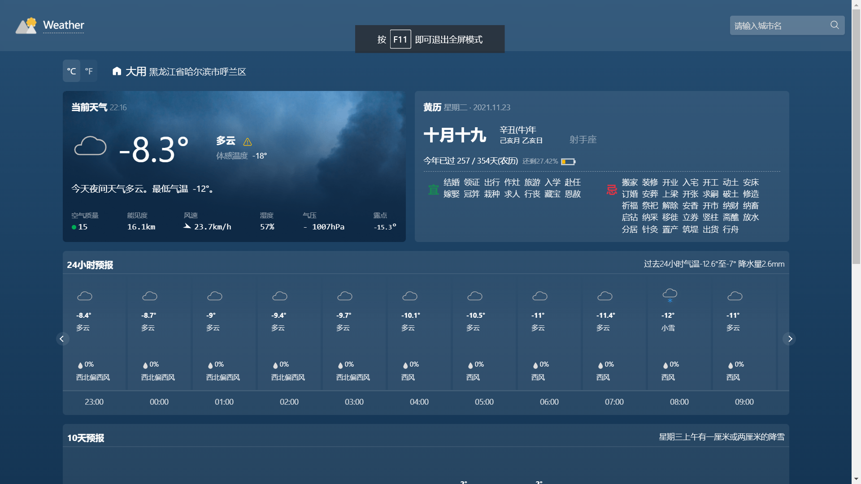Click the Weather logo icon
The image size is (861, 484).
tap(26, 26)
